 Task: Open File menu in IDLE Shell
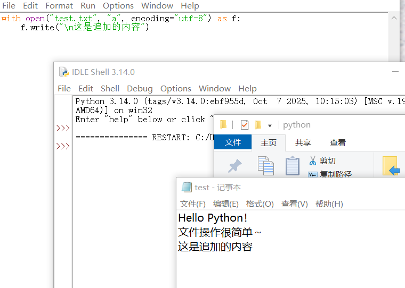tap(64, 89)
